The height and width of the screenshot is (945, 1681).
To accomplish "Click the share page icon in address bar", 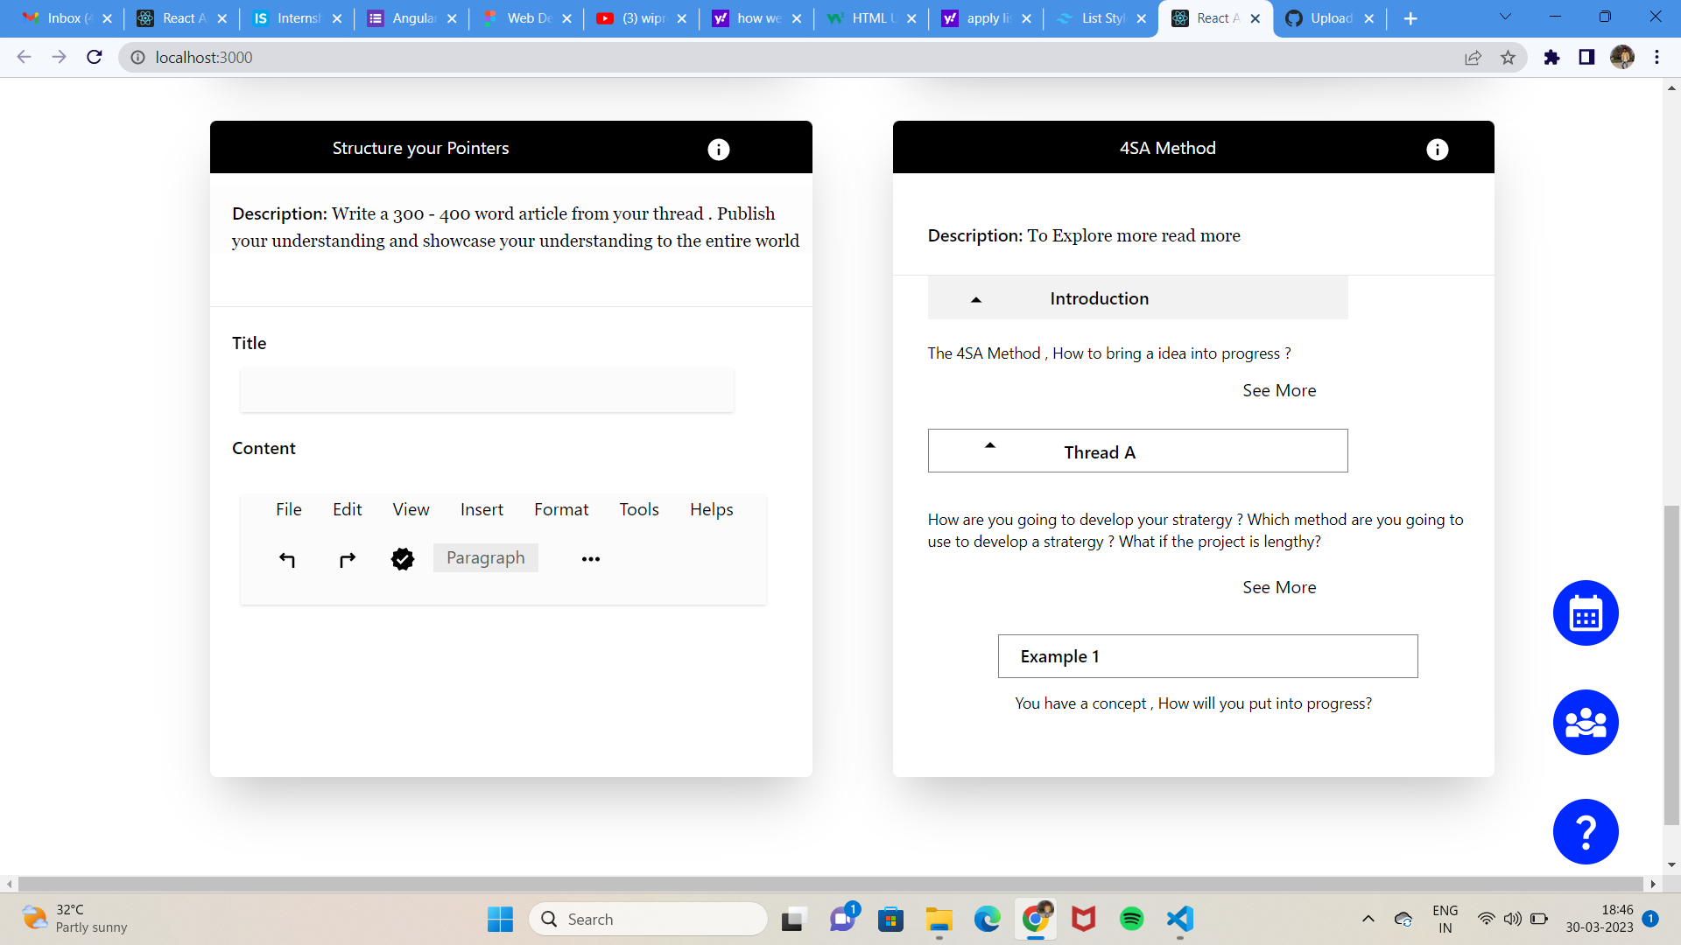I will 1473,58.
